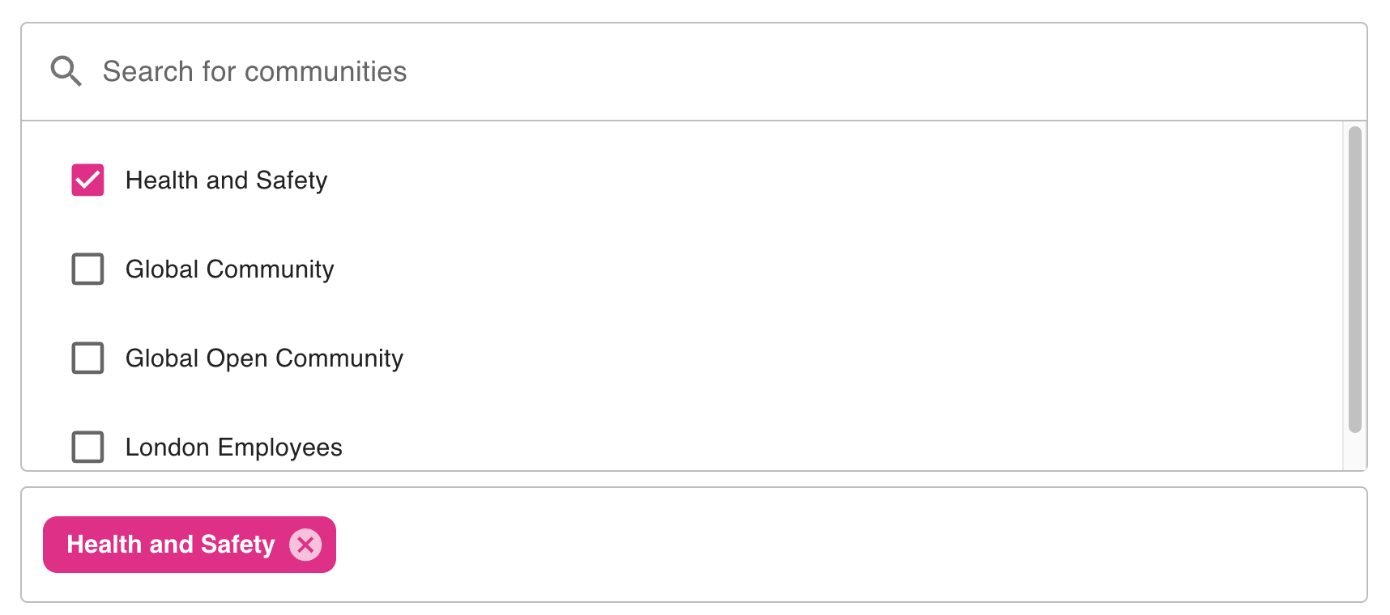The image size is (1390, 615).
Task: Enable the Global Open Community checkbox
Action: (x=87, y=358)
